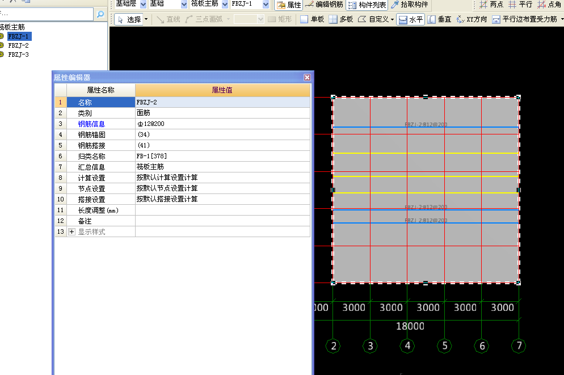Screen dimensions: 564x375
Task: Open the 基础层 floor dropdown
Action: [x=143, y=5]
